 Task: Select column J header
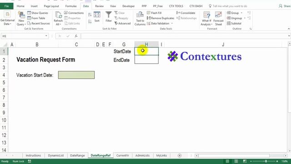click(x=223, y=45)
